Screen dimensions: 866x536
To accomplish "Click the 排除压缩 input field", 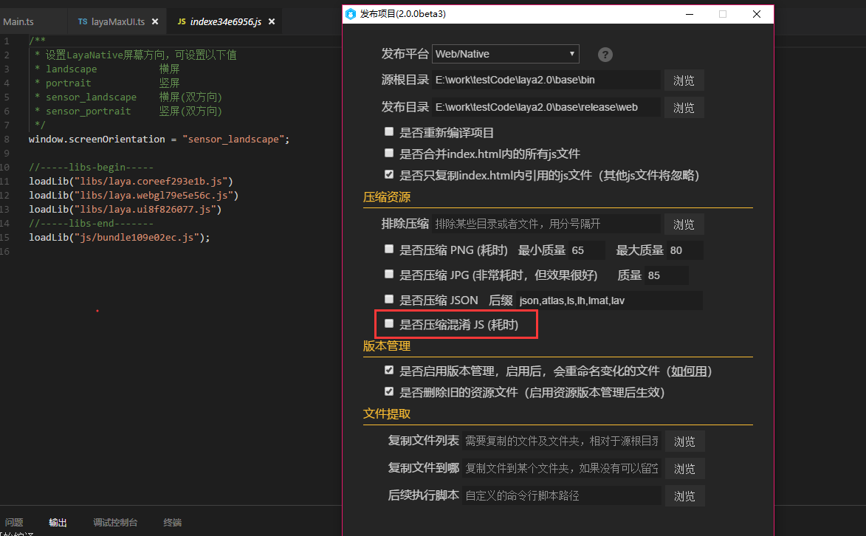I will 546,224.
